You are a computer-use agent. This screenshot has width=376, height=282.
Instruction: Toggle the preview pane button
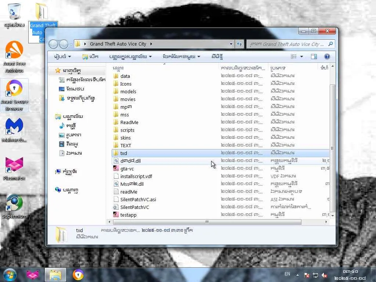click(314, 57)
